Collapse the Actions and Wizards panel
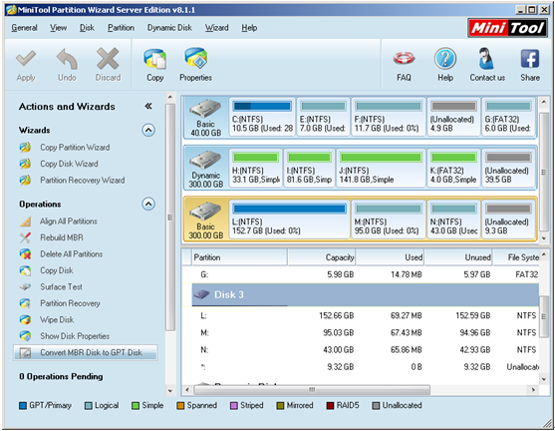 pyautogui.click(x=148, y=106)
